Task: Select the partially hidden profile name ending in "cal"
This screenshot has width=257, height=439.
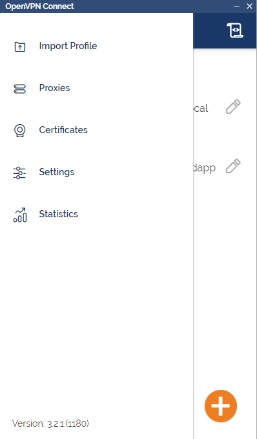Action: pyautogui.click(x=201, y=109)
